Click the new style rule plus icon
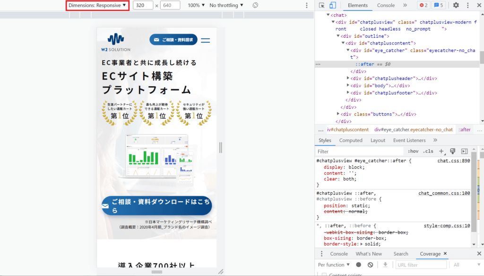Screen dimensions: 484x276 pos(441,151)
